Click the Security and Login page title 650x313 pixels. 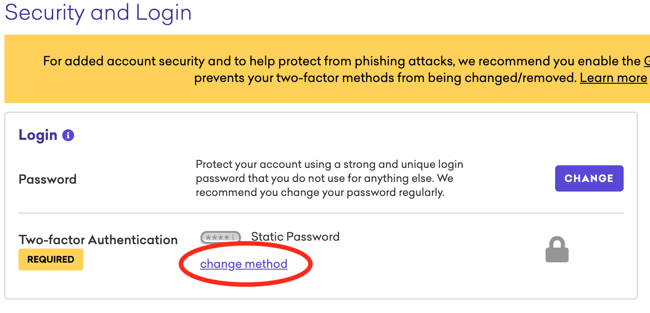point(98,12)
